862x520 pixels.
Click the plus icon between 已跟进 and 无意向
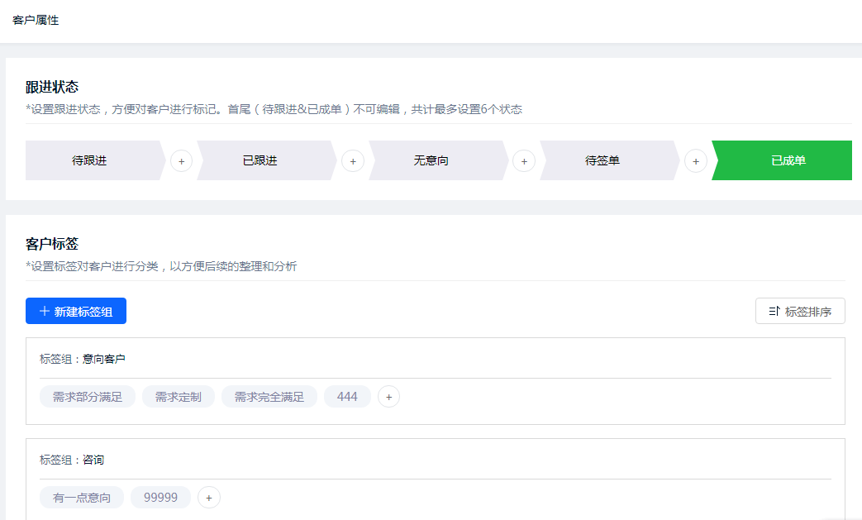point(353,160)
